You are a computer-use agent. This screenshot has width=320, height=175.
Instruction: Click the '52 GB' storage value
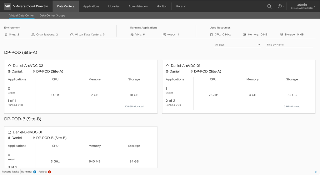[292, 95]
